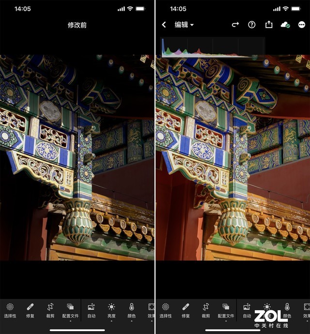This screenshot has width=310, height=334.
Task: Open the three-dot more options menu
Action: click(302, 25)
